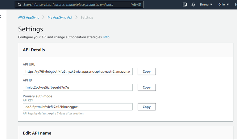Expand the Ohio region selector
Image resolution: width=237 pixels, height=140 pixels.
[224, 5]
